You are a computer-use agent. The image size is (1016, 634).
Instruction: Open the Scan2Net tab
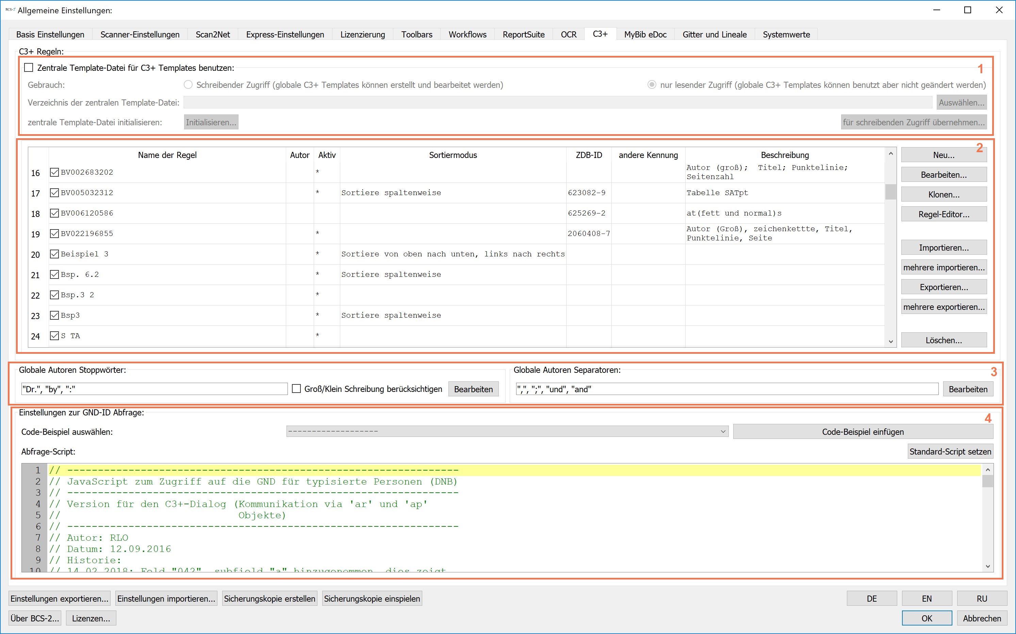click(213, 34)
